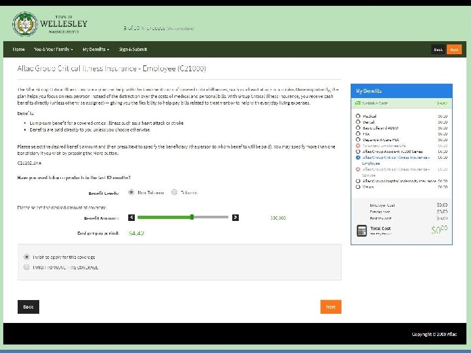Click the bottom Back button
The width and height of the screenshot is (471, 353).
(28, 307)
